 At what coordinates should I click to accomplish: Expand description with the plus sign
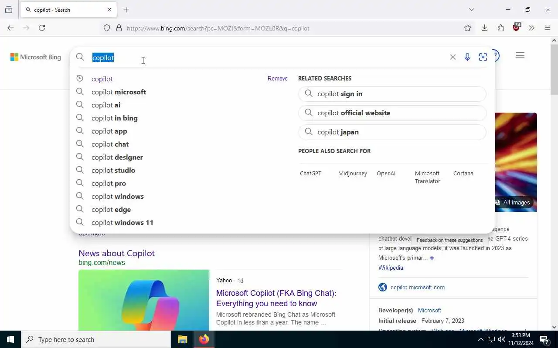(x=432, y=258)
